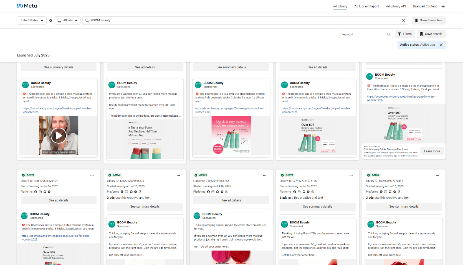Open the Quick & easy makeup ad image

pyautogui.click(x=231, y=135)
